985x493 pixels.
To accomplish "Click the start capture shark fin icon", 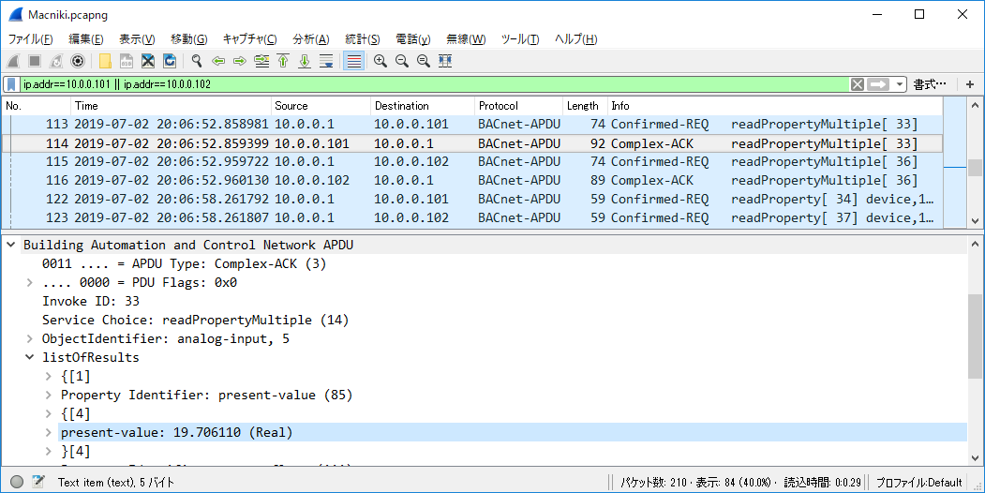I will [13, 61].
